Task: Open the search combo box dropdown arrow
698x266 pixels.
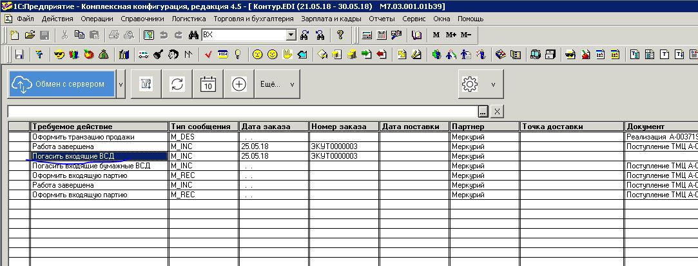Action: [x=291, y=35]
